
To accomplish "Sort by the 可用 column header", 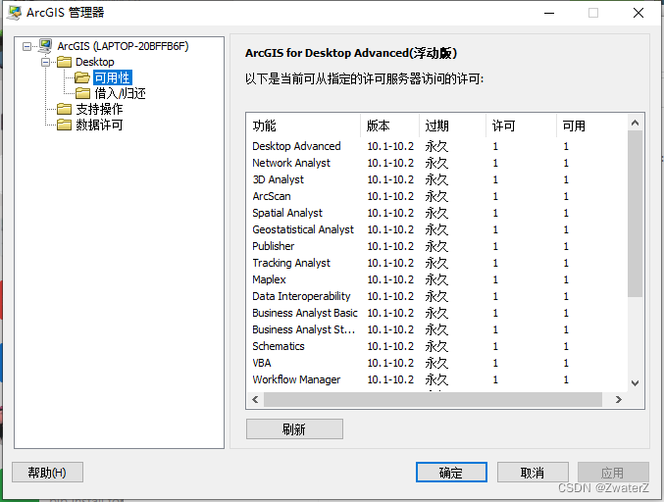I will tap(591, 125).
